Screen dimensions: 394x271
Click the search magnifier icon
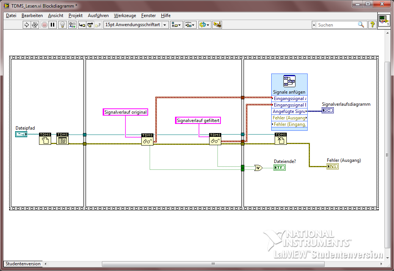tap(361, 25)
